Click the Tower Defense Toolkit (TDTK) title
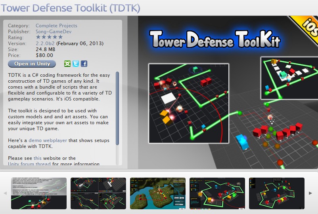 [70, 8]
